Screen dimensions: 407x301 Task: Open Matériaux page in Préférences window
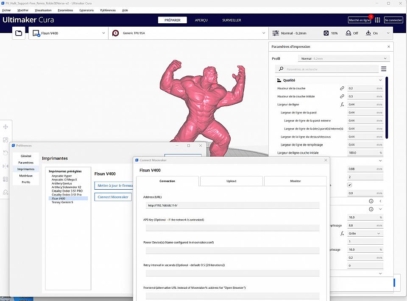point(26,176)
